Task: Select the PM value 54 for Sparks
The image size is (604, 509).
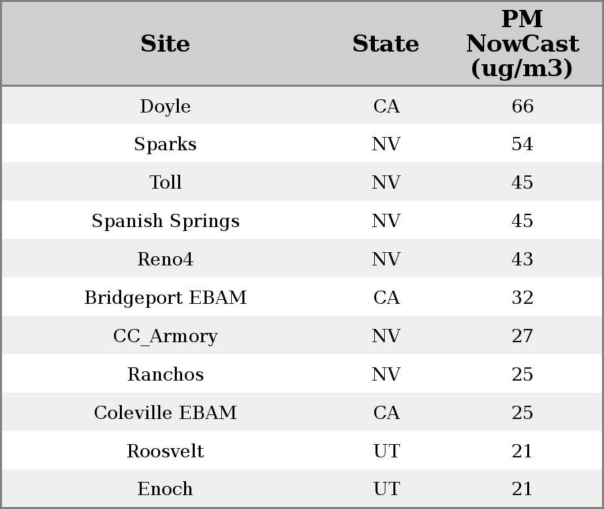Action: [x=522, y=144]
